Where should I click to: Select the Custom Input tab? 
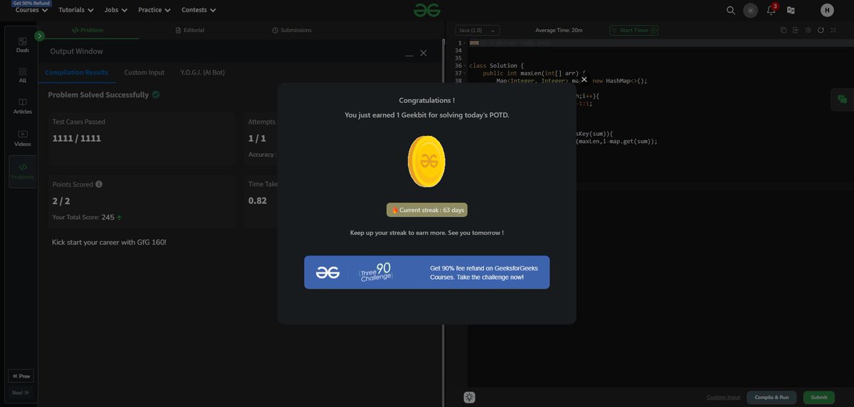click(144, 73)
